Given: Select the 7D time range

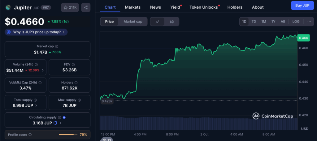Looking at the screenshot, I should point(254,22).
